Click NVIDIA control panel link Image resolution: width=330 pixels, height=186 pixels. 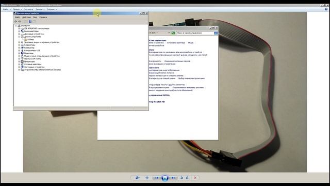tap(159, 95)
